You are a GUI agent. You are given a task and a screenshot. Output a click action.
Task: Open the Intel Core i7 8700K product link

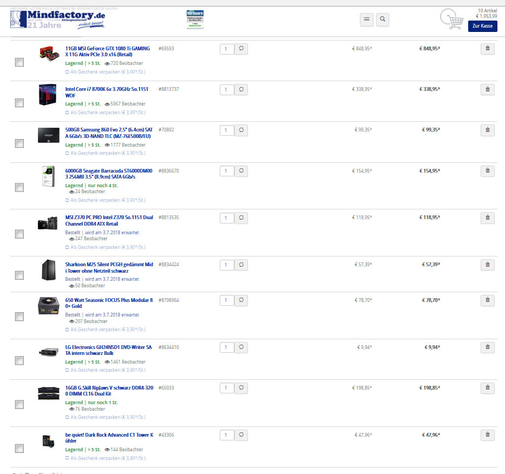click(x=107, y=92)
